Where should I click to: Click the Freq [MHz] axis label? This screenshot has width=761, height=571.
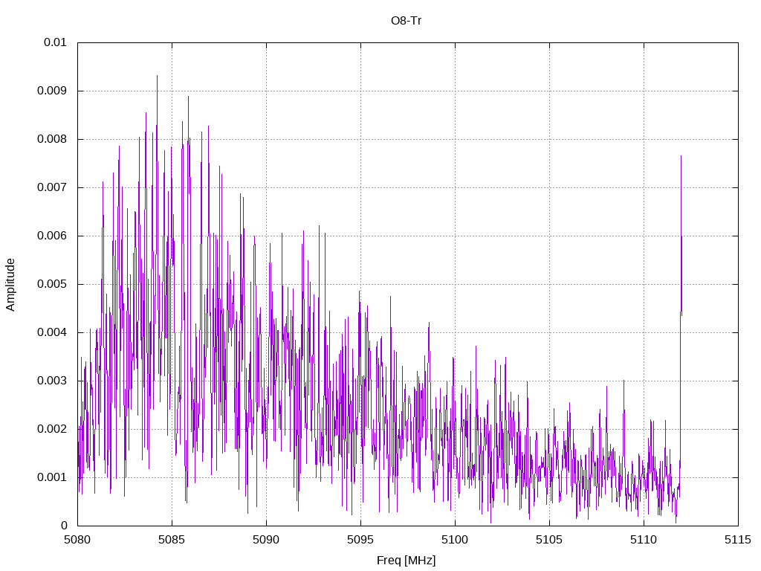point(406,561)
